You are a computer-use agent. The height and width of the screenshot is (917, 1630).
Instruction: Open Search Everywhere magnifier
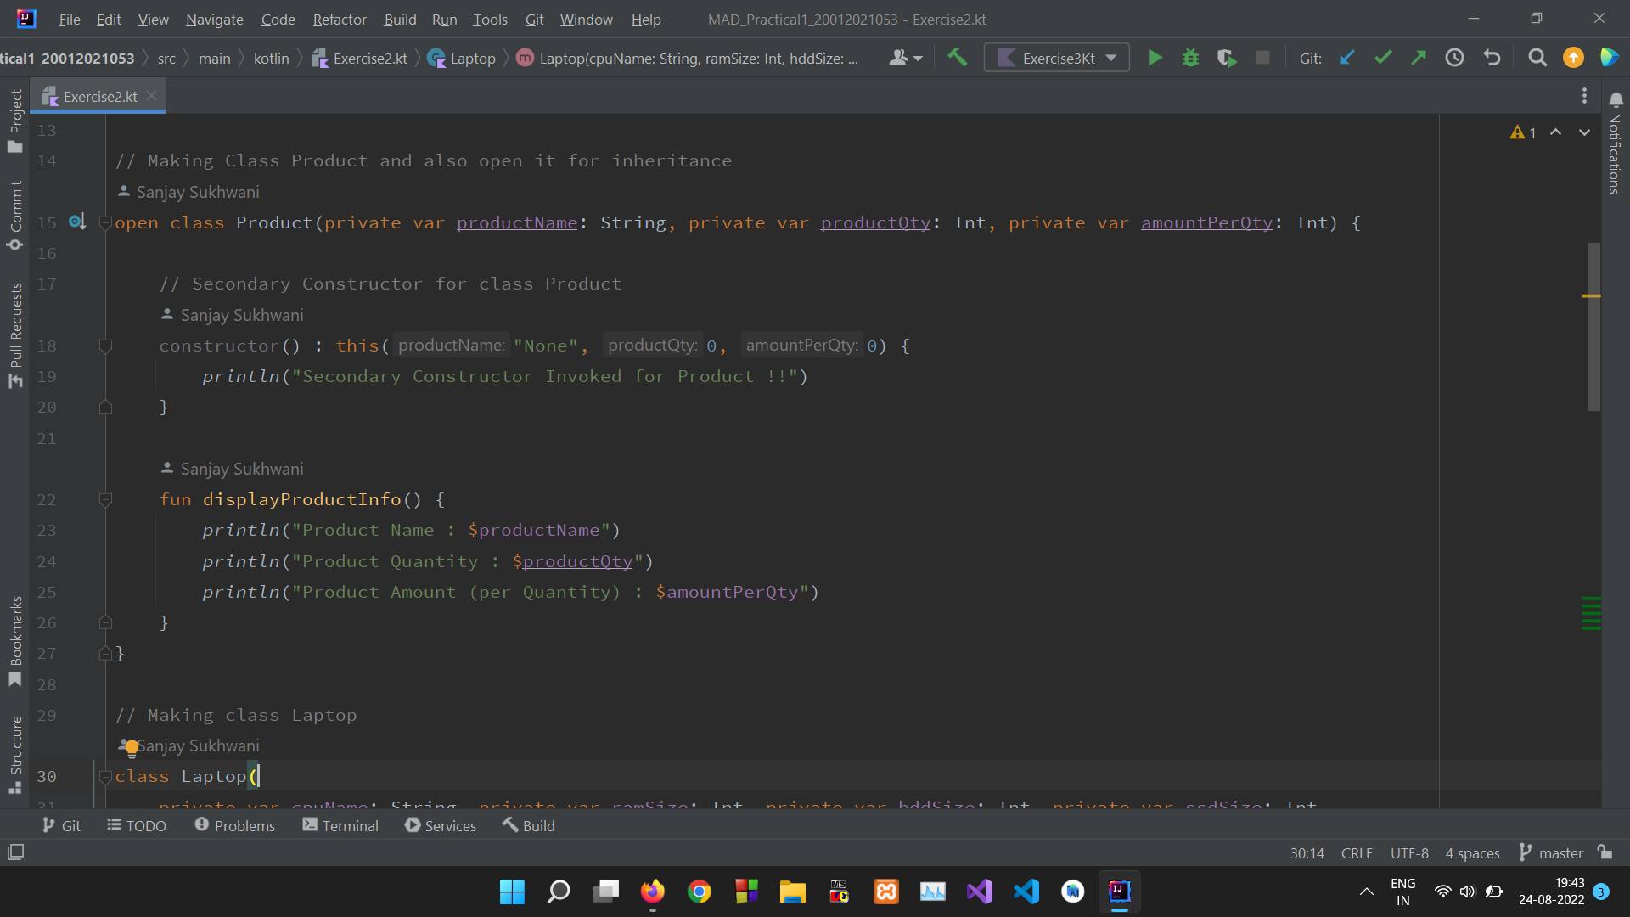tap(1537, 58)
